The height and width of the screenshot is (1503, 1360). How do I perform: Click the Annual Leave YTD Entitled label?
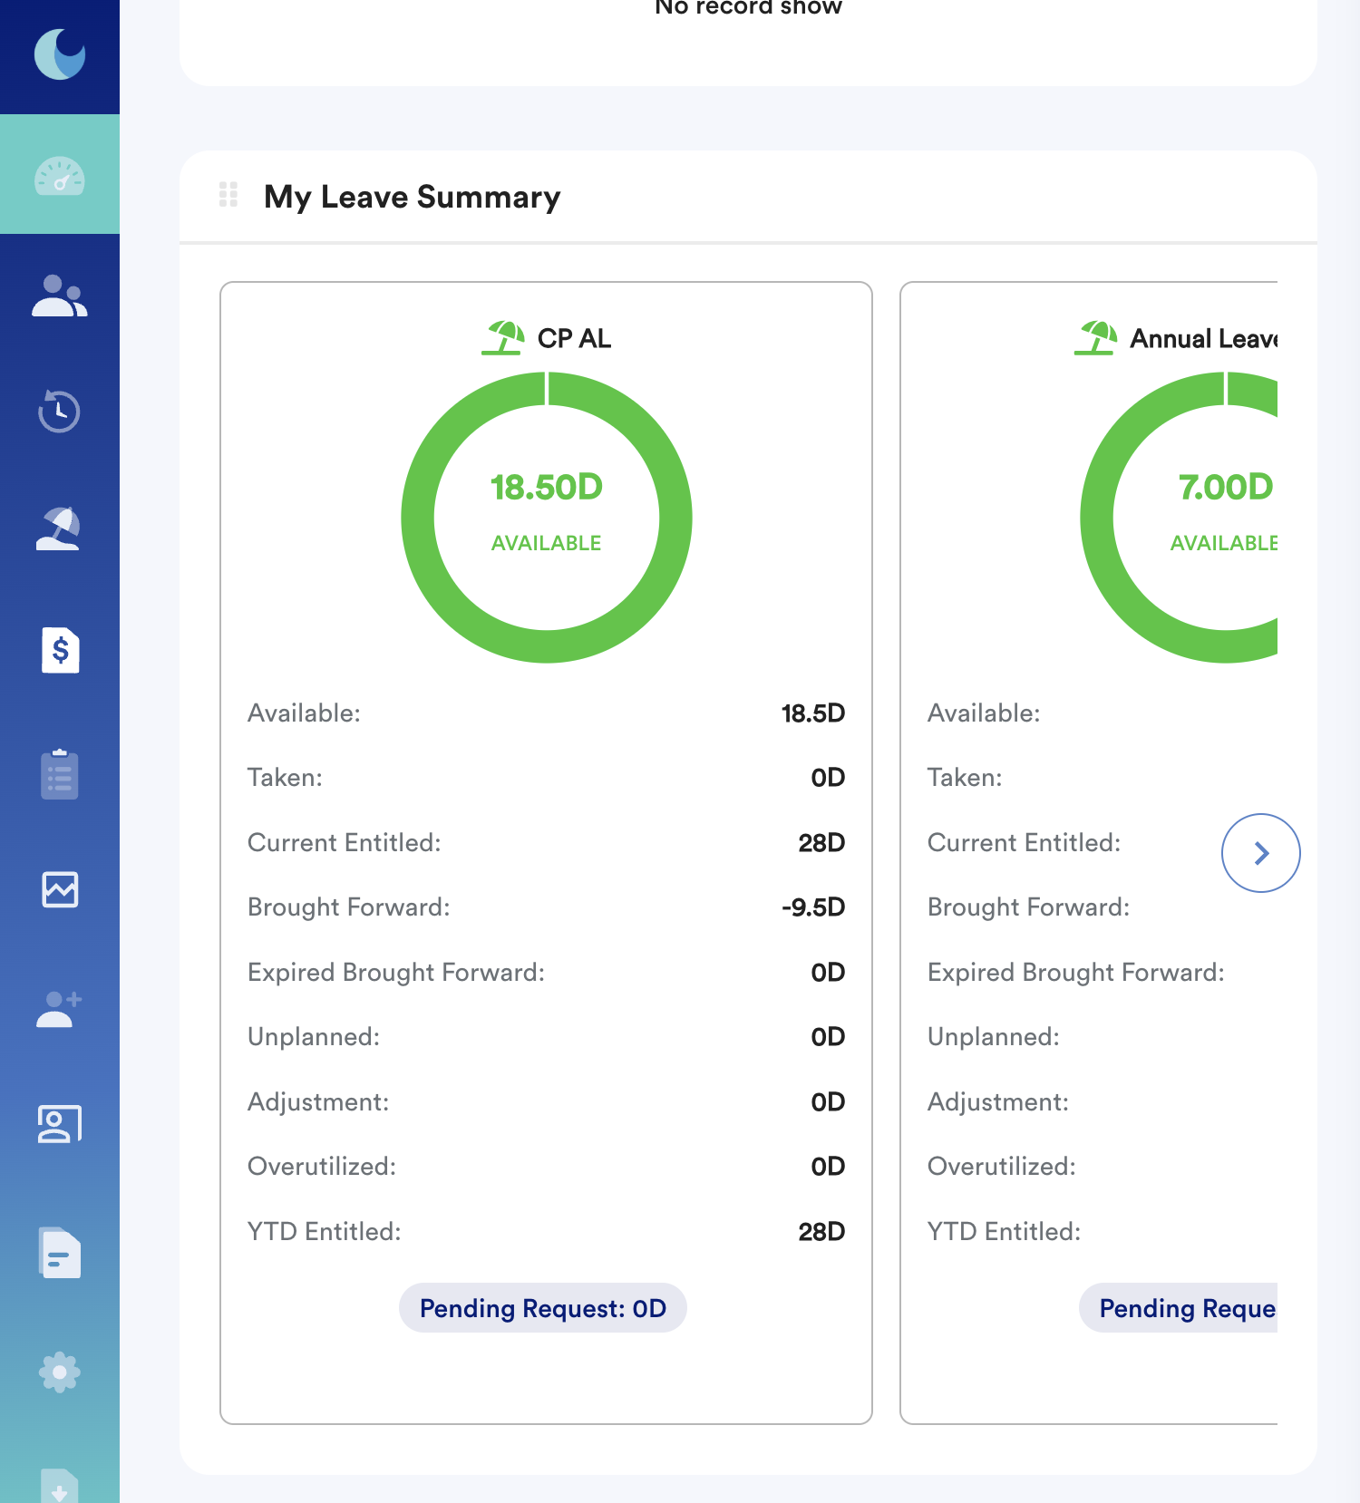[1005, 1232]
